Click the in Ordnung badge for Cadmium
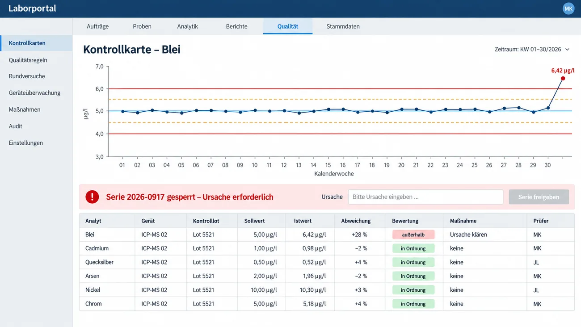The image size is (581, 327). (413, 248)
